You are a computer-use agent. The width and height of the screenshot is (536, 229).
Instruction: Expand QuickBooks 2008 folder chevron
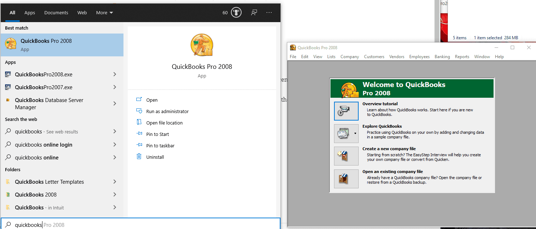point(115,194)
